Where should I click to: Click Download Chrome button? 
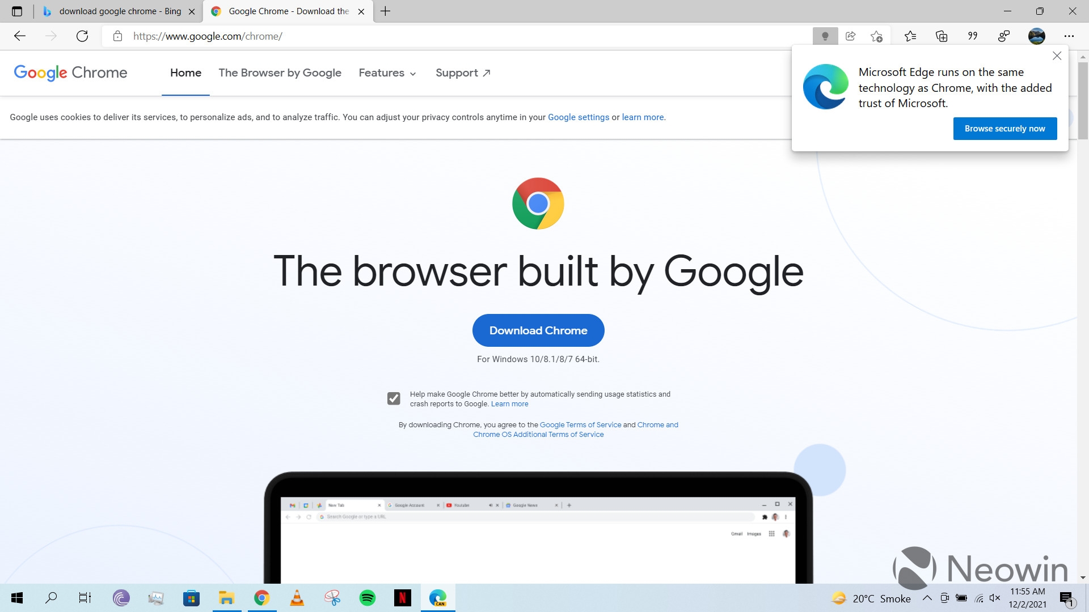click(538, 330)
